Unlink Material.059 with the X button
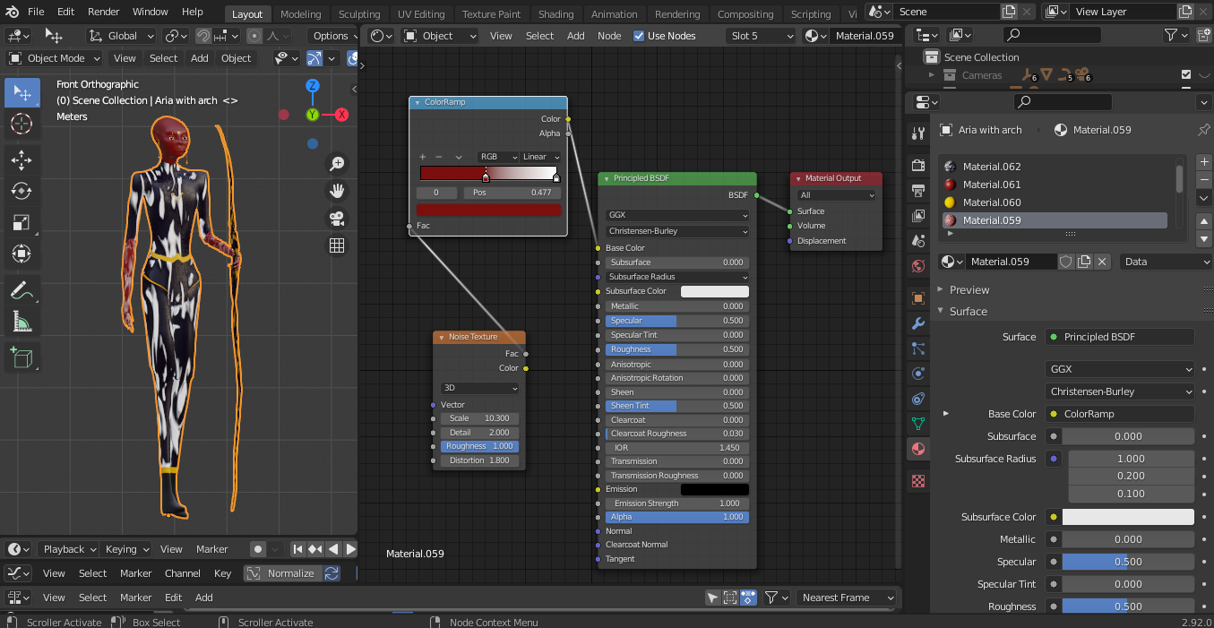The image size is (1214, 628). pos(1102,262)
